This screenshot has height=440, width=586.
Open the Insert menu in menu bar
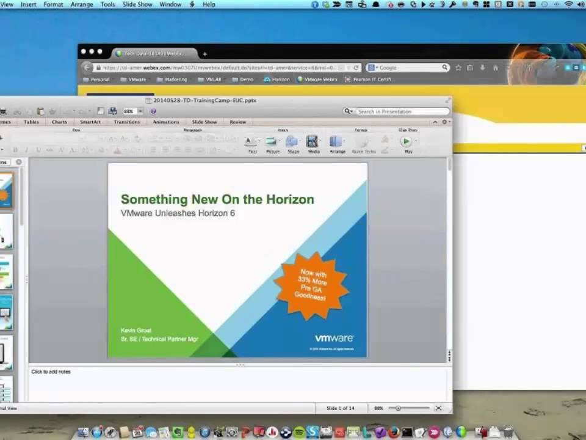tap(29, 4)
